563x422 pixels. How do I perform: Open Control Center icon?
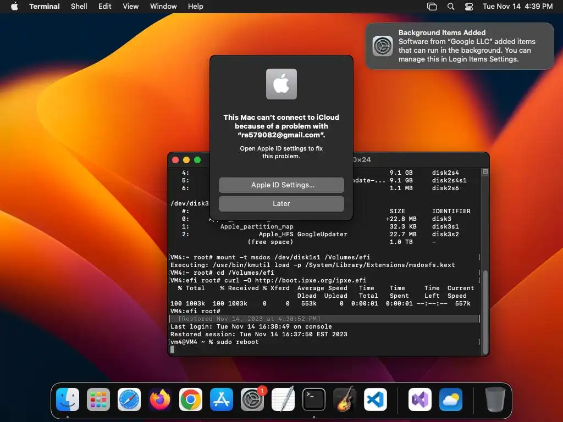468,7
